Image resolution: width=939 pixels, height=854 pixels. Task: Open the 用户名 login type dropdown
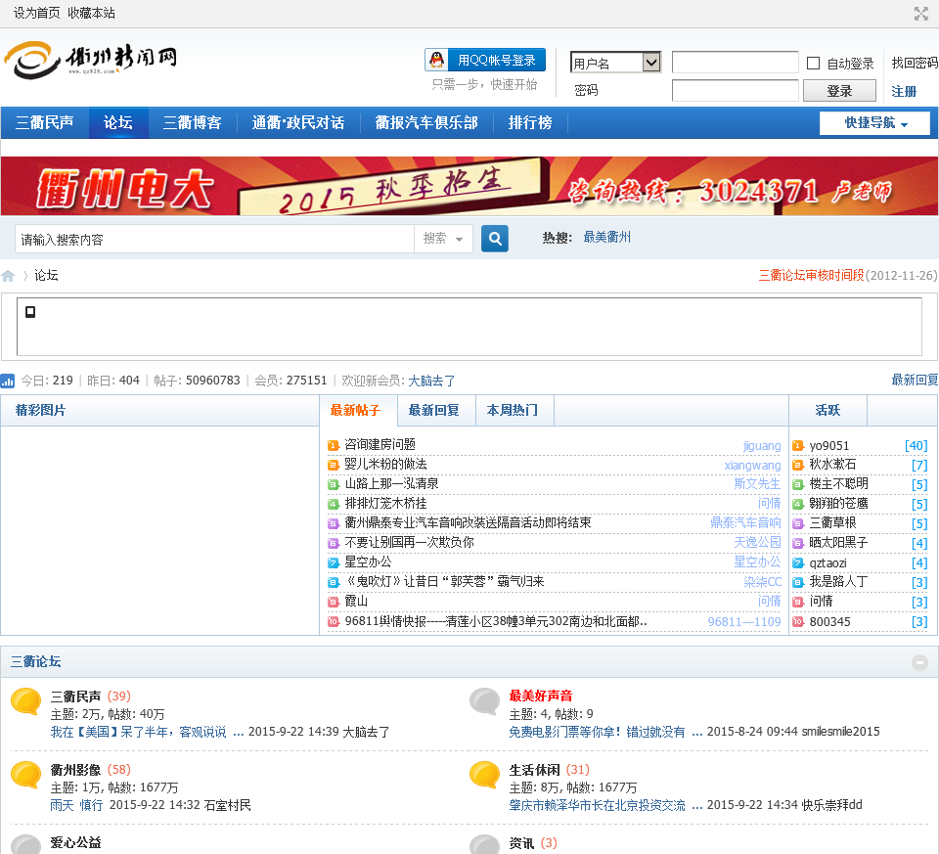pyautogui.click(x=615, y=63)
